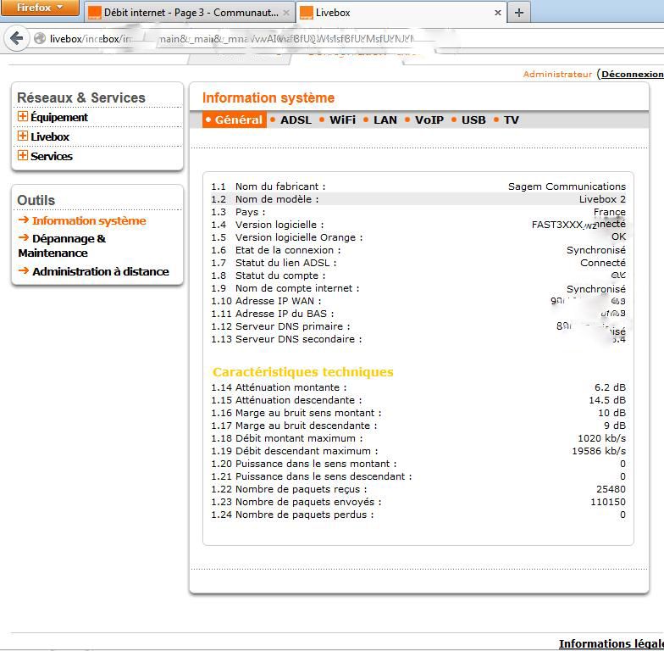
Task: Click the 110150 packets sent value
Action: 608,502
